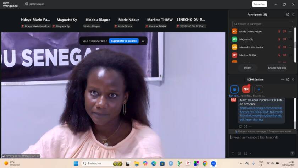Image resolution: width=298 pixels, height=168 pixels.
Task: Open iECHO Session meeting info icon
Action: click(x=26, y=4)
